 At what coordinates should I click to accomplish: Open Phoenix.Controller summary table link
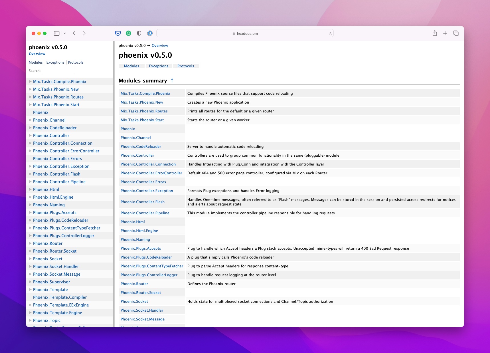(x=137, y=156)
